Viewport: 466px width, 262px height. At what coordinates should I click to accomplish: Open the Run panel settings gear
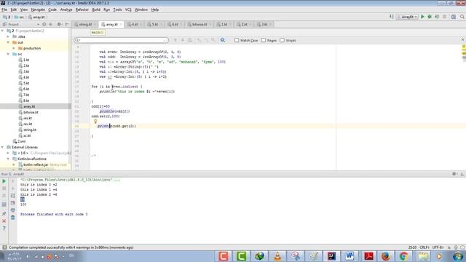pos(454,174)
